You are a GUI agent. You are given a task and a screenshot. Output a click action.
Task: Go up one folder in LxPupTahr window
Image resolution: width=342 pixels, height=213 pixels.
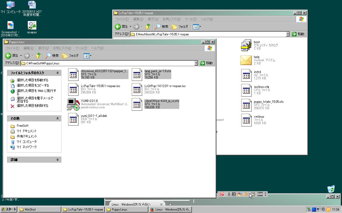[148, 27]
